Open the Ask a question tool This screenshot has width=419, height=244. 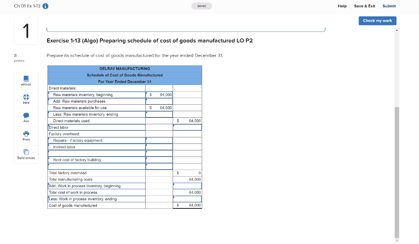click(26, 118)
